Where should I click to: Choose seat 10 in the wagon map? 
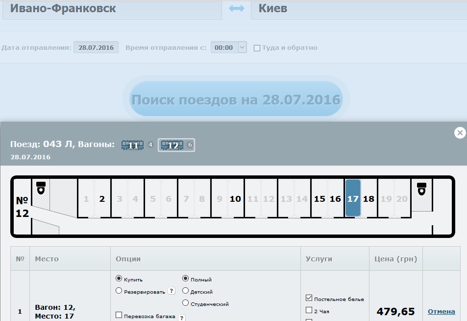click(x=235, y=199)
